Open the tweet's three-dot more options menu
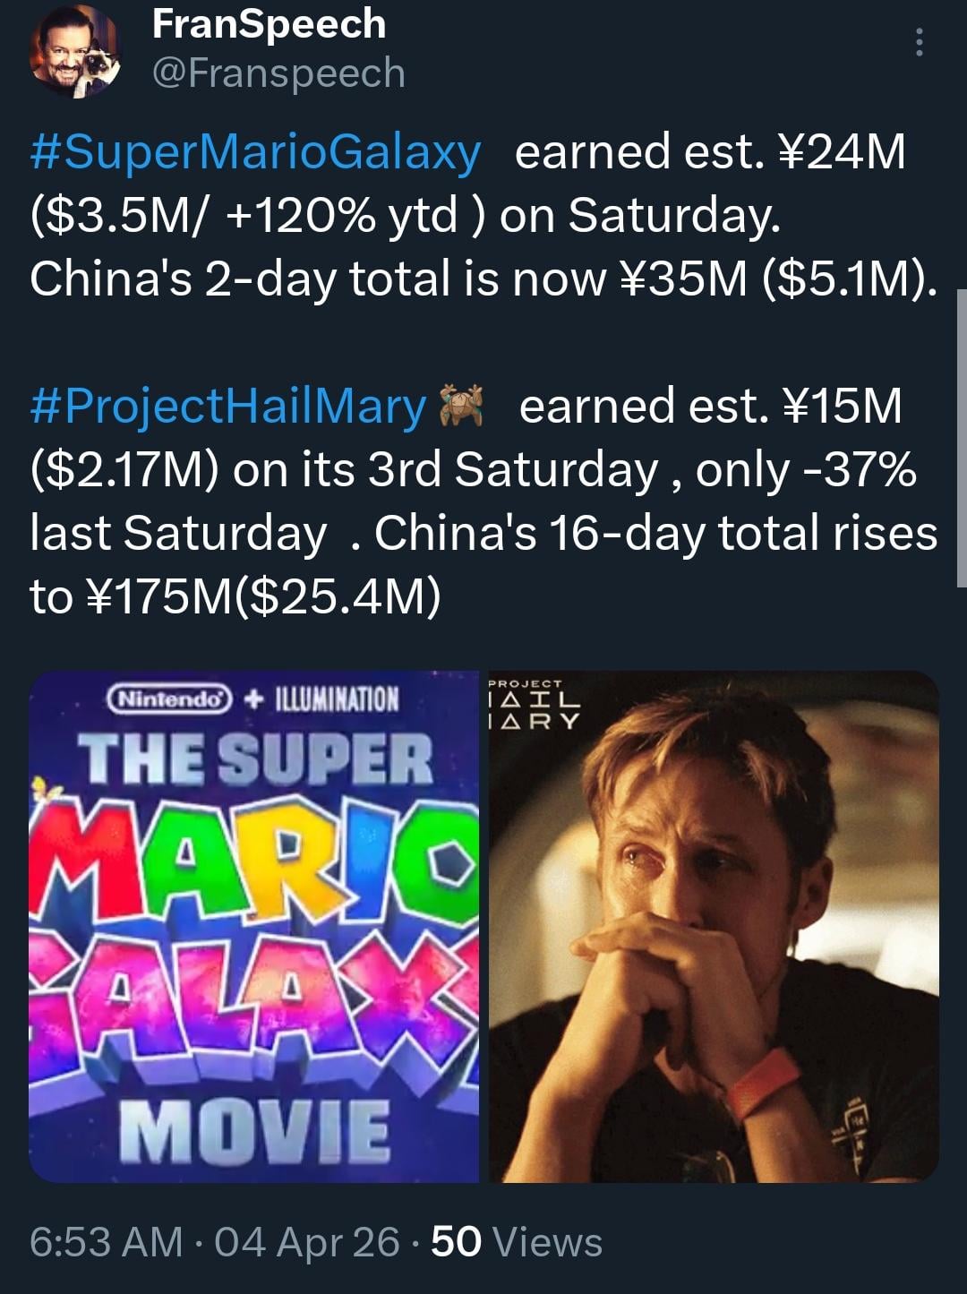The height and width of the screenshot is (1294, 967). click(919, 42)
